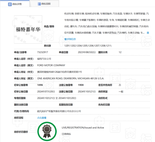Select agency name 超凡知识产权服务股份有限公司北京分公司
The height and width of the screenshot is (142, 155).
[59, 111]
